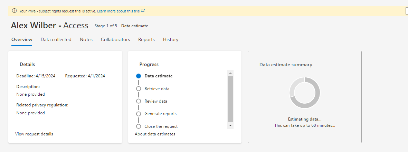Click the Retrieve data step circle

click(x=139, y=89)
